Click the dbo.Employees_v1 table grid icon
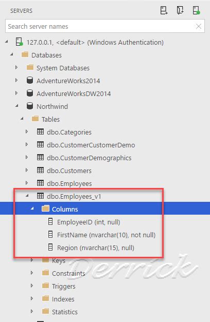This screenshot has width=210, height=322. click(40, 196)
